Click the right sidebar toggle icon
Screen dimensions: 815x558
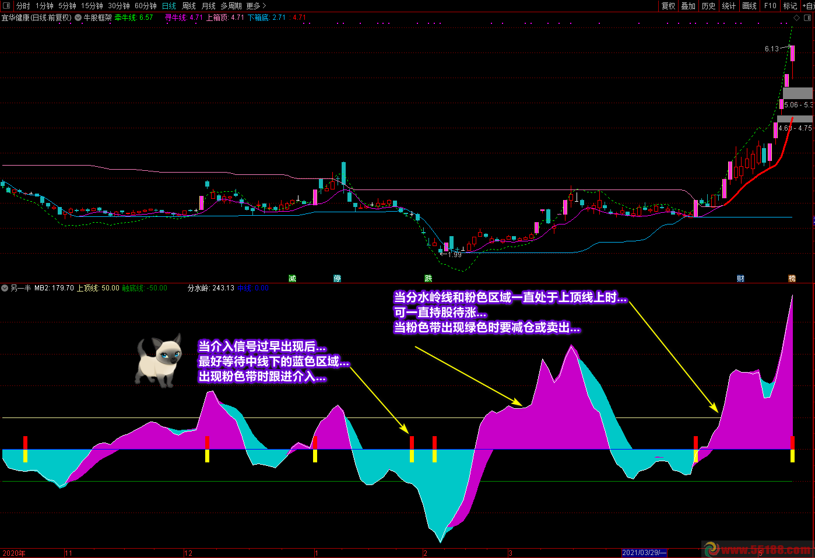pos(808,17)
